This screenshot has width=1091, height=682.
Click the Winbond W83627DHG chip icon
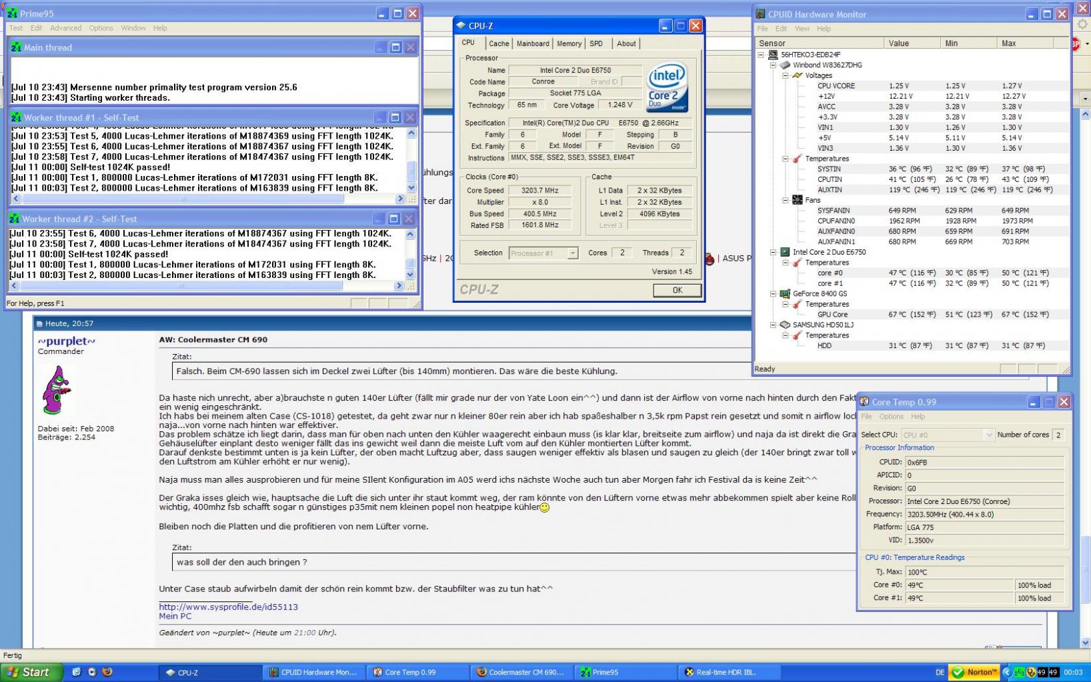coord(785,65)
